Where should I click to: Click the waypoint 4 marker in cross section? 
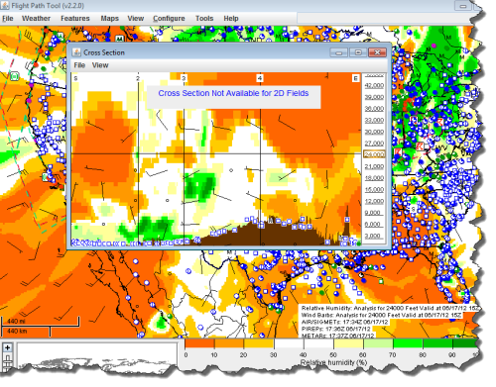point(260,78)
